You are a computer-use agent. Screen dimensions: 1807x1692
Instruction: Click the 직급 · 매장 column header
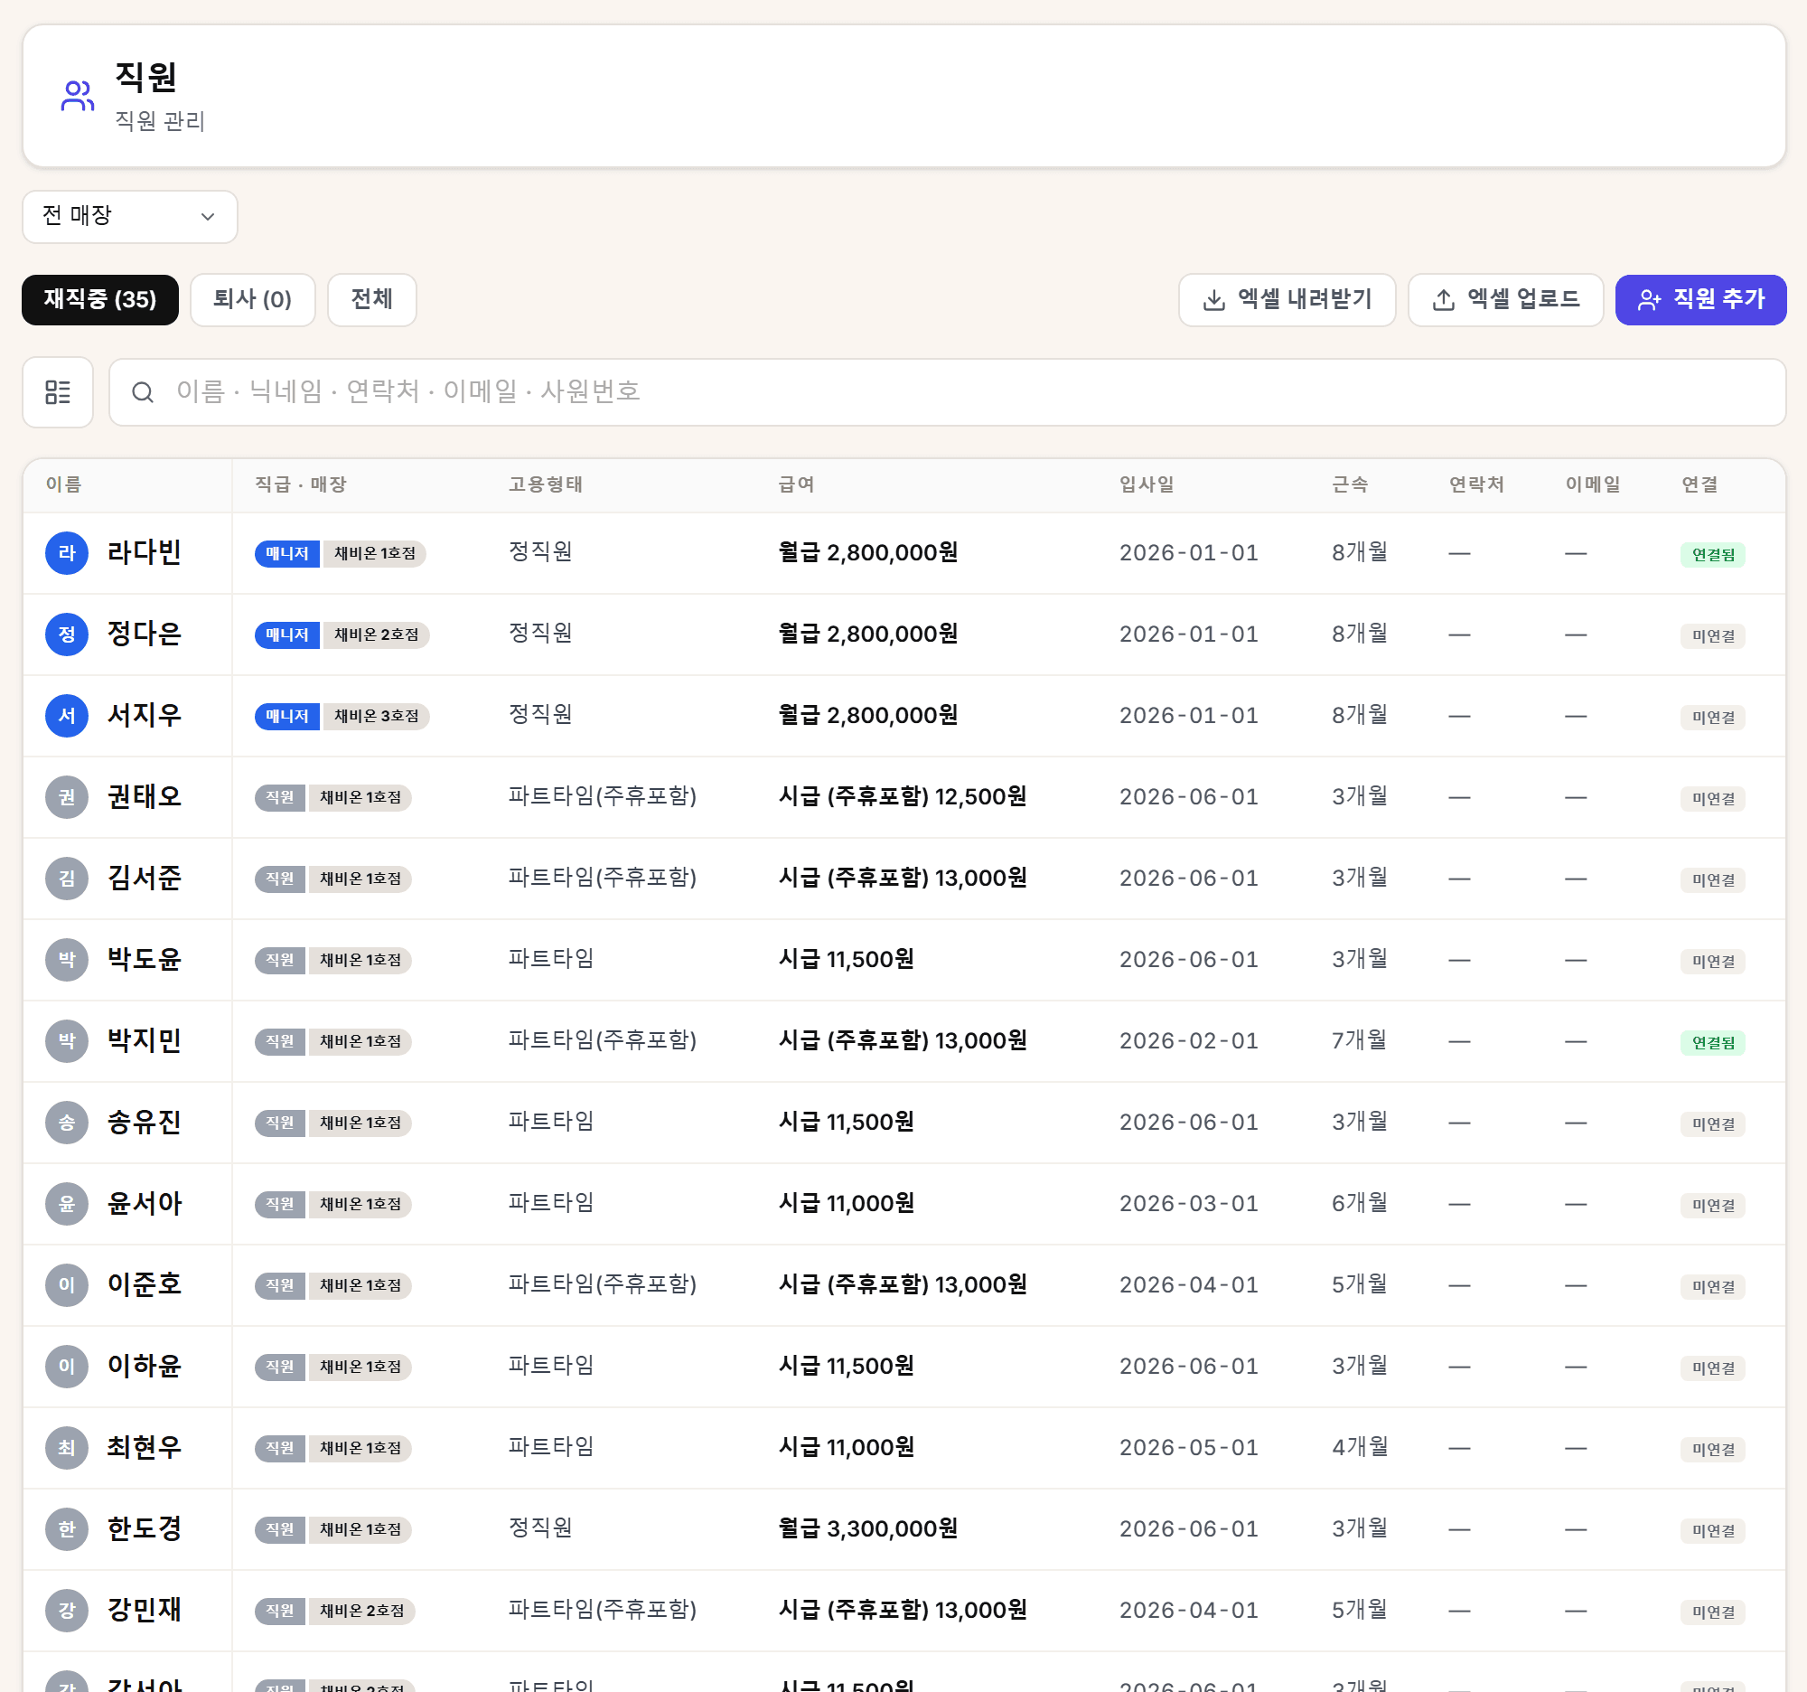[x=301, y=484]
